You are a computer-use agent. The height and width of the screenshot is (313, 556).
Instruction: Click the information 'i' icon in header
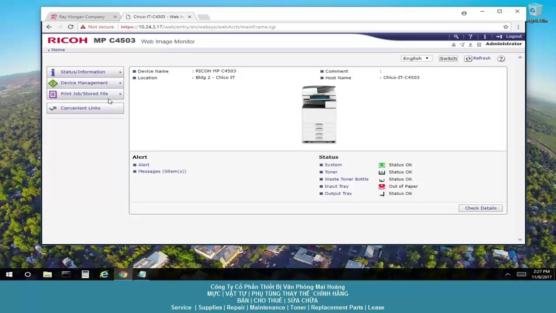coord(485,37)
